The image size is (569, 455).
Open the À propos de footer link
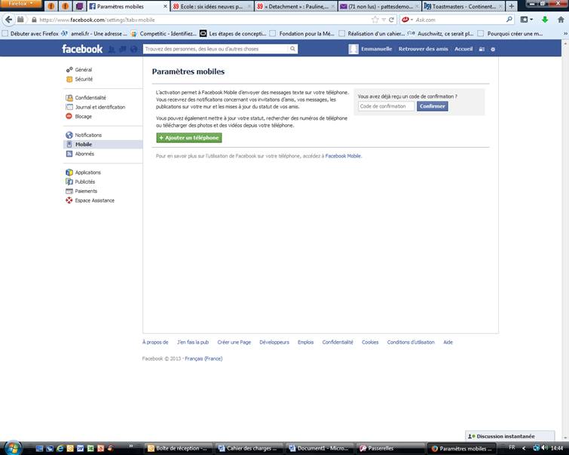(155, 342)
